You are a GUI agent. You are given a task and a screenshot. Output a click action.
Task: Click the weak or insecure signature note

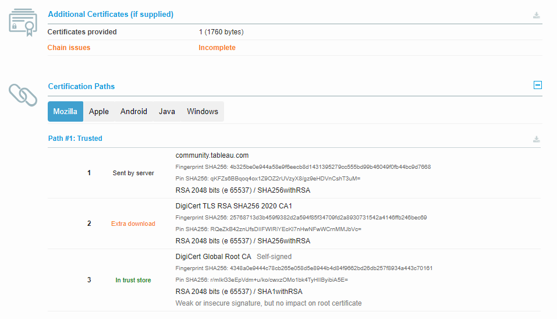click(268, 303)
